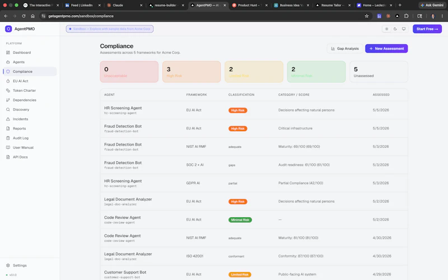Click 'Partial Compliance (42/100)' text

[301, 183]
